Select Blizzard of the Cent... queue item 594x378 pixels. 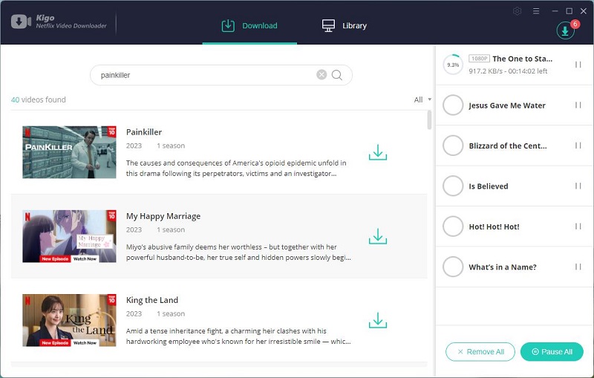click(515, 146)
